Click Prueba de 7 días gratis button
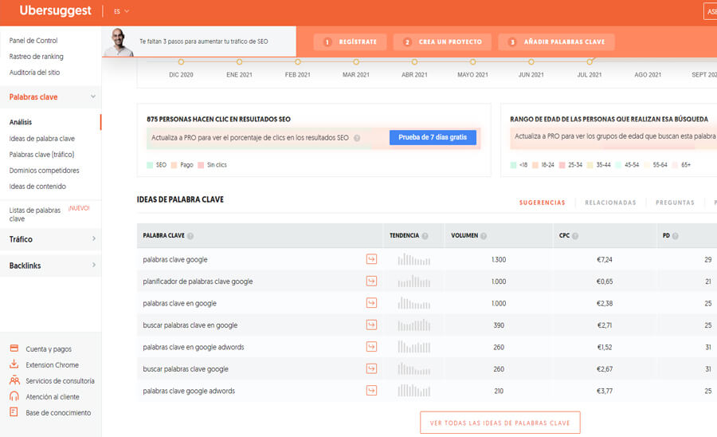The height and width of the screenshot is (437, 717). [x=433, y=137]
